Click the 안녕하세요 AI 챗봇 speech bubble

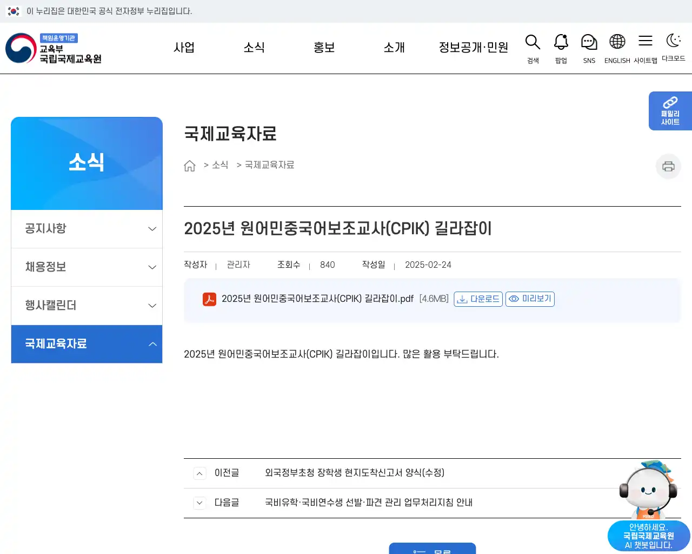pos(649,536)
